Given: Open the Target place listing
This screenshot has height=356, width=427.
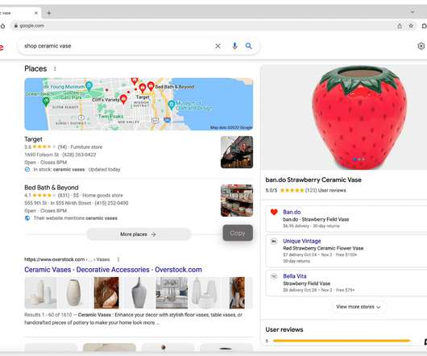Looking at the screenshot, I should pyautogui.click(x=34, y=139).
